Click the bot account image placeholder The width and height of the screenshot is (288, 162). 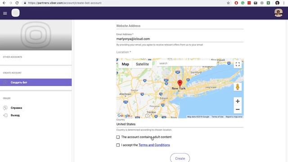pyautogui.click(x=36, y=35)
